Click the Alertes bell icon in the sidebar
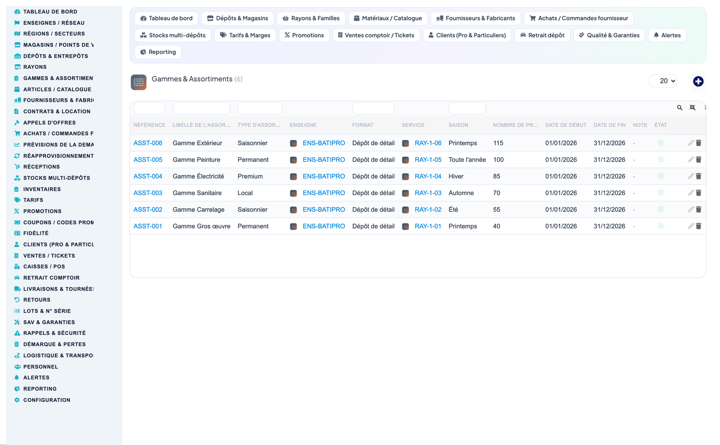Screen dimensions: 720x445 coord(17,377)
